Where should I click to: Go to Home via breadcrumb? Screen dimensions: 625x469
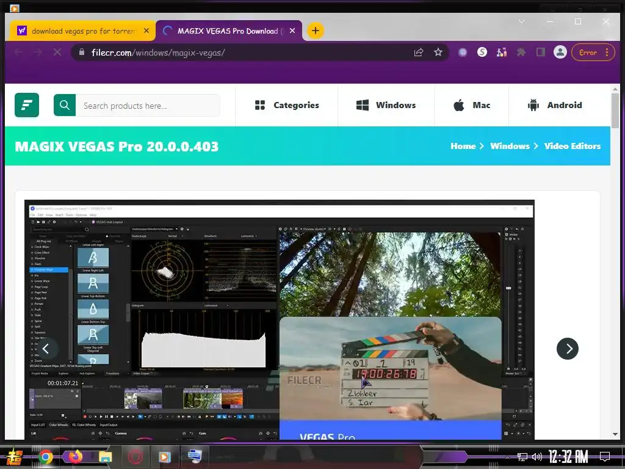click(463, 146)
